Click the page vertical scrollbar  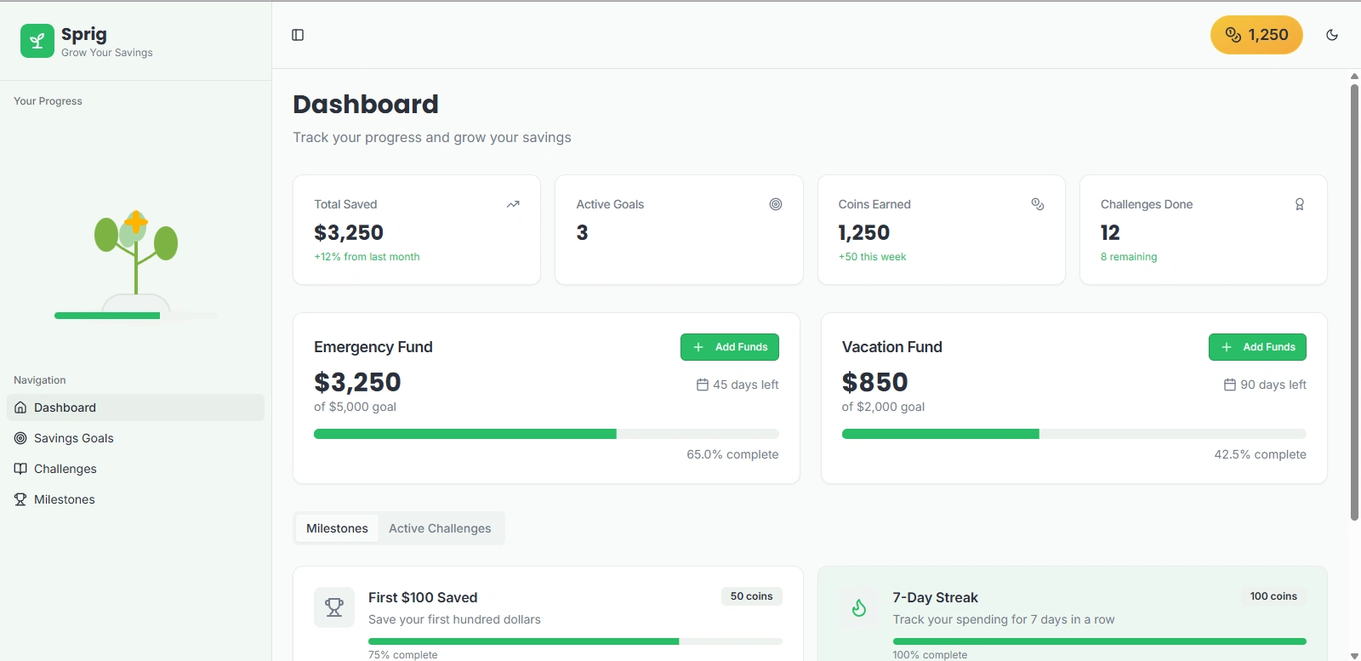[x=1354, y=298]
